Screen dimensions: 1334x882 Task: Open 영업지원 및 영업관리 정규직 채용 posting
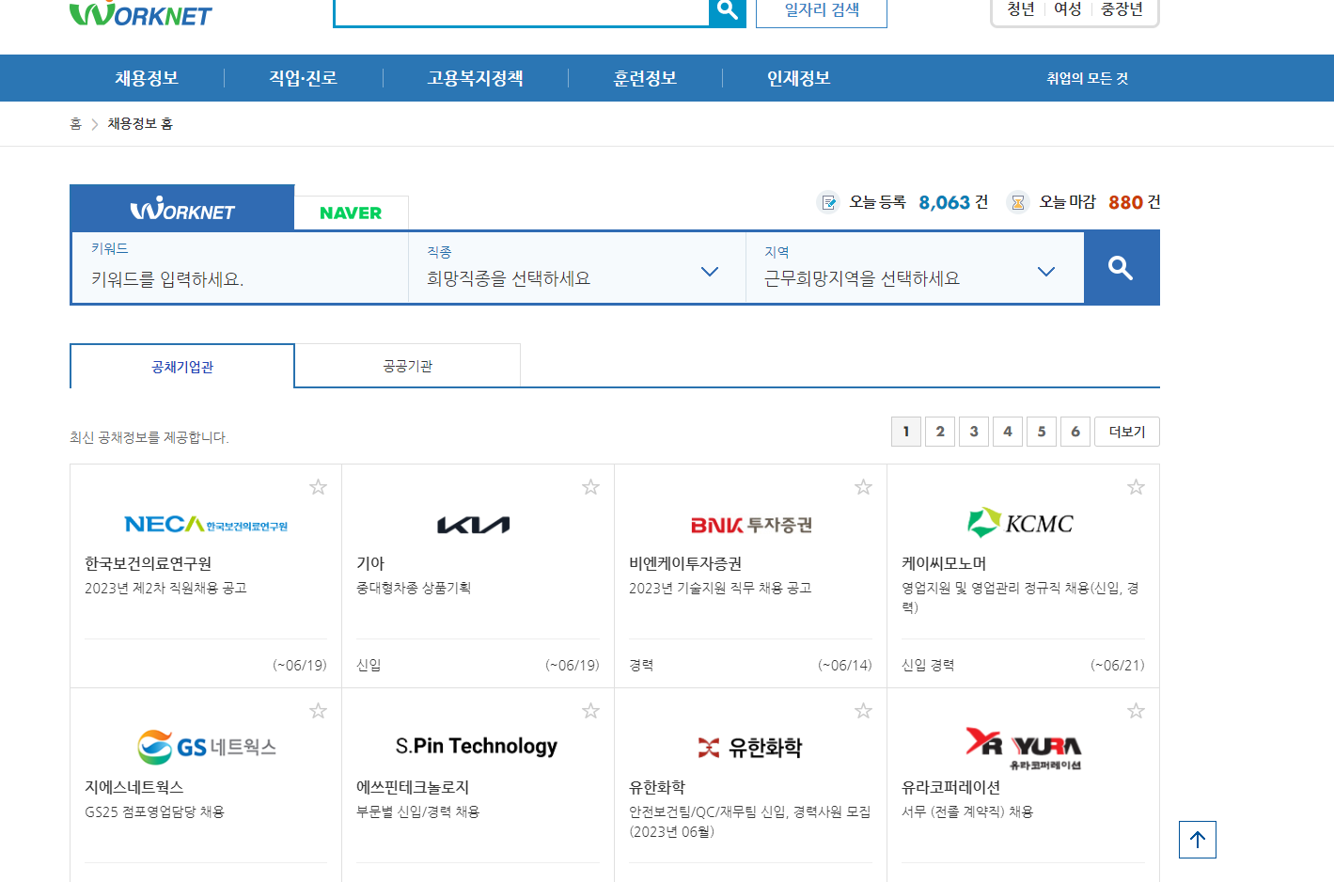tap(1021, 597)
